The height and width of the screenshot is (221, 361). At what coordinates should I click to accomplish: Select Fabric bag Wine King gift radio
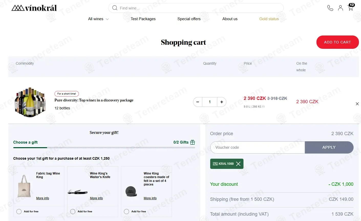point(19,212)
